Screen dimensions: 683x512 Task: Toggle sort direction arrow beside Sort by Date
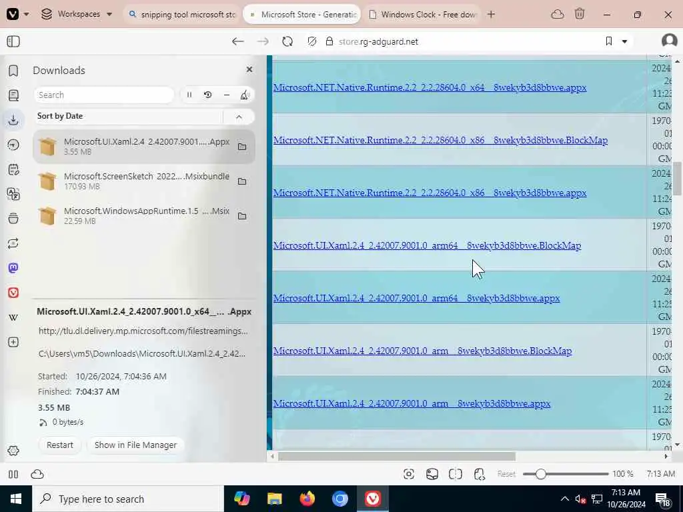tap(239, 116)
